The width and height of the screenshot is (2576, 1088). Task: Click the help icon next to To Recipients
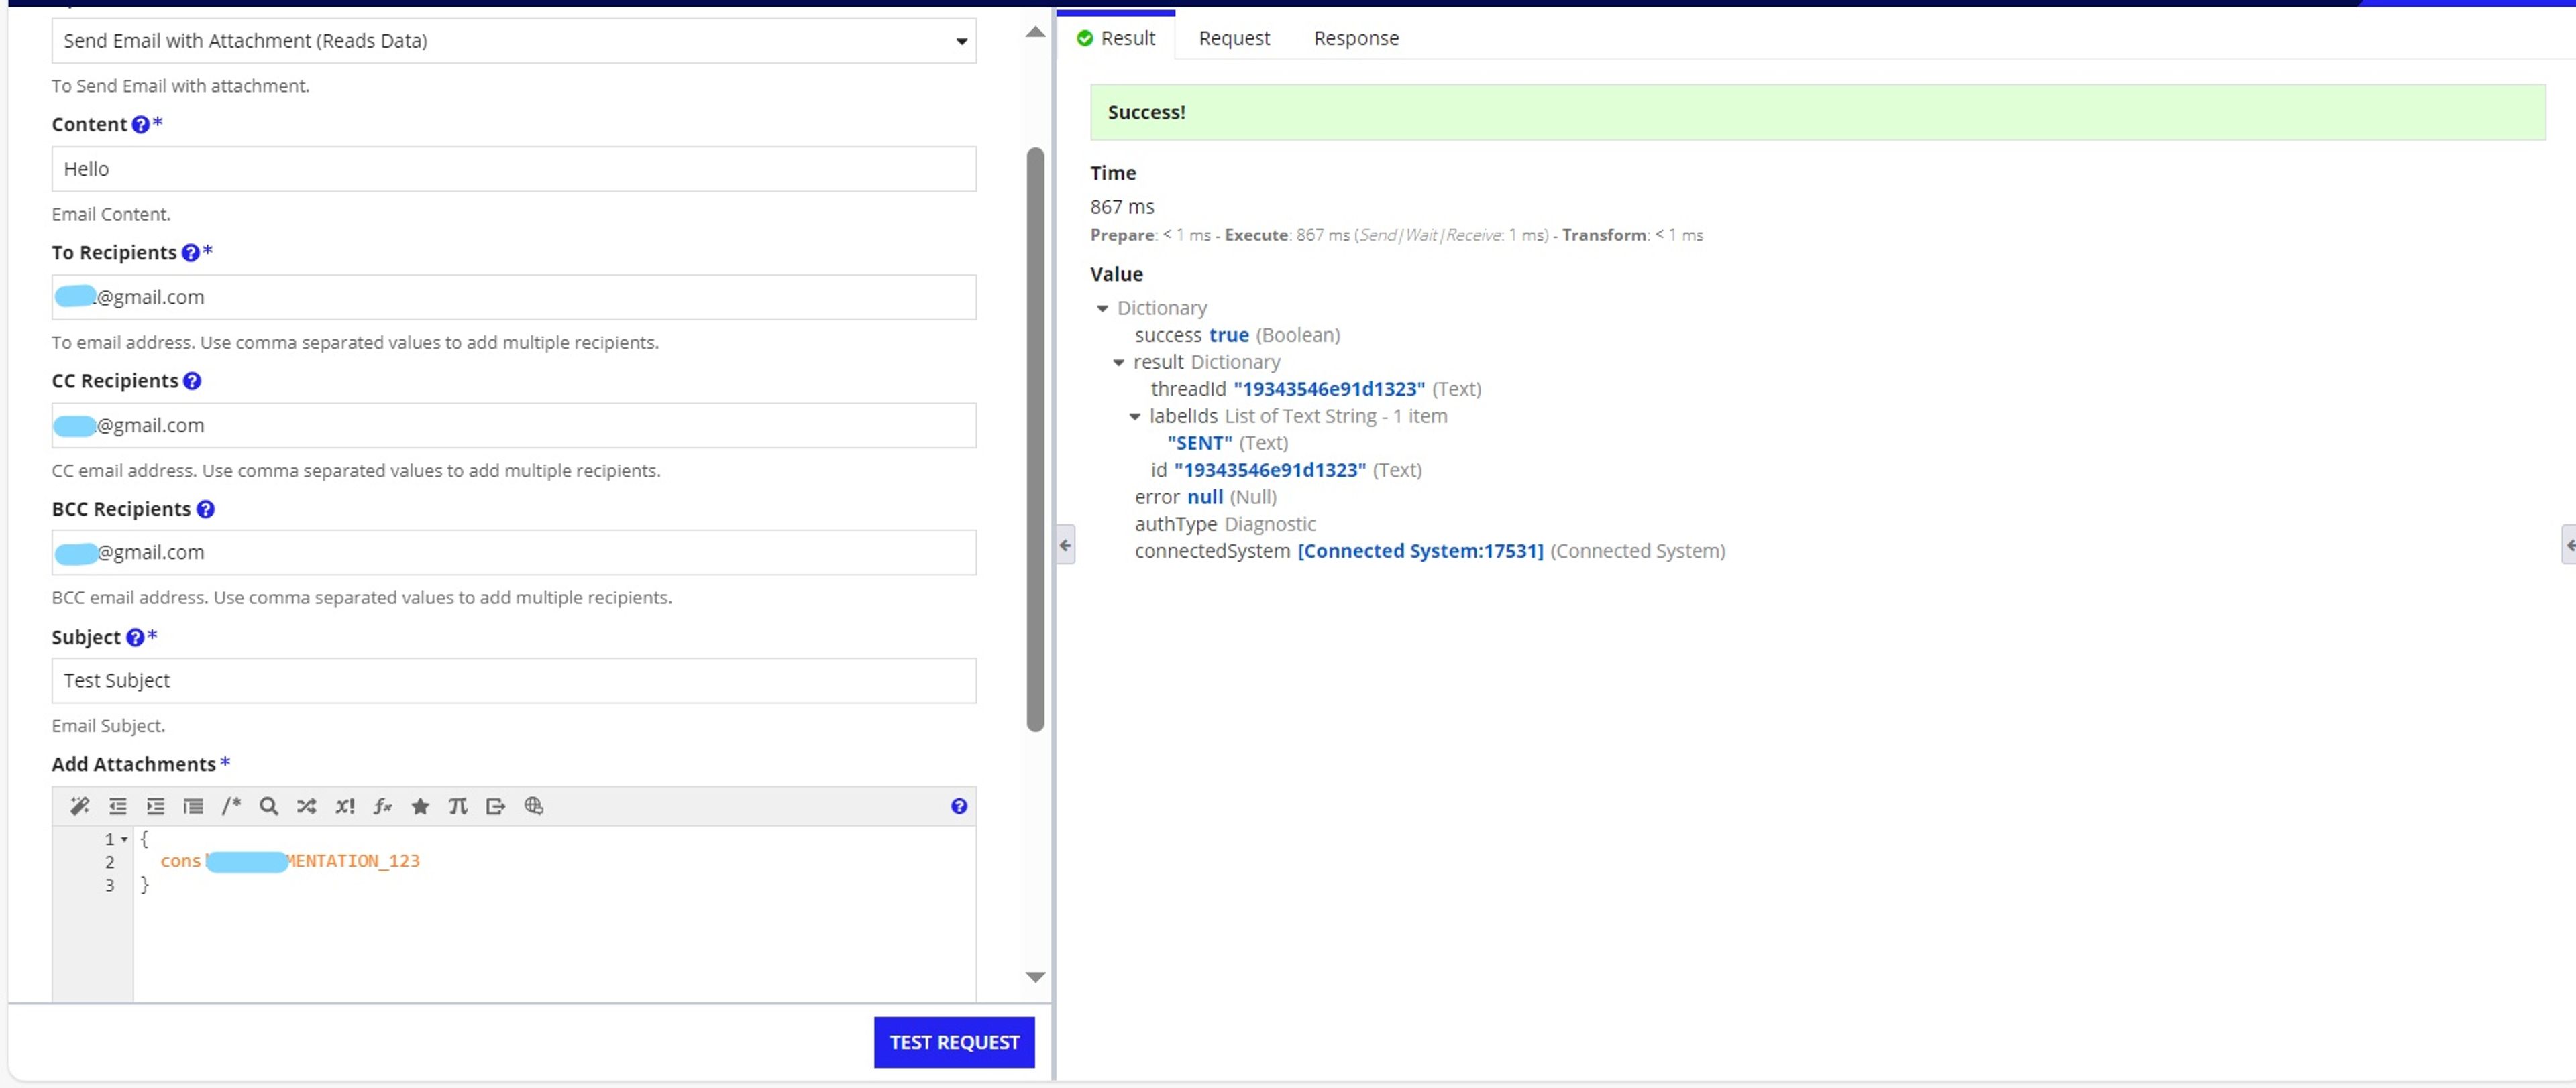point(190,253)
